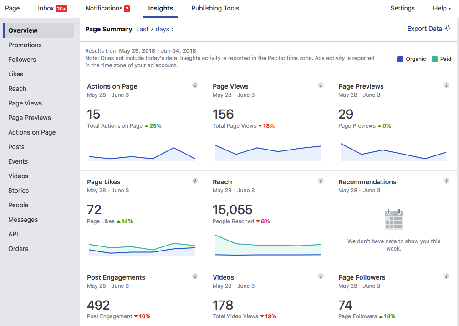
Task: Click the green Paid legend swatch
Action: (435, 59)
